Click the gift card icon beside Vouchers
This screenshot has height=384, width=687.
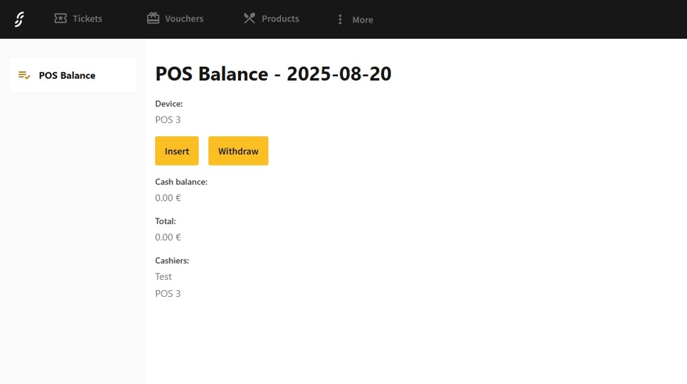[153, 18]
